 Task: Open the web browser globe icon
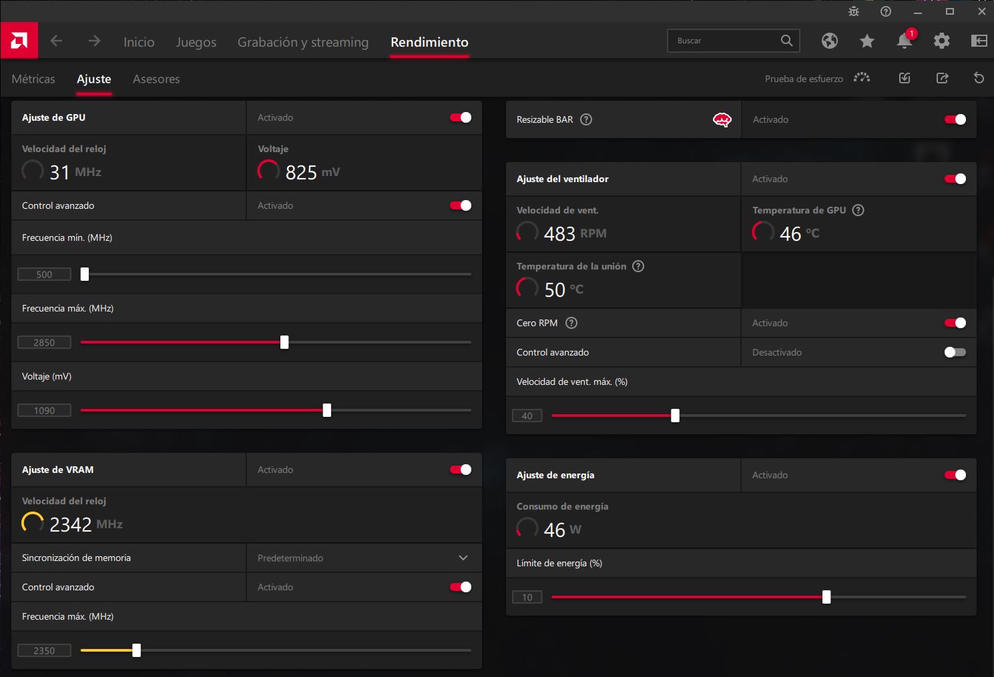[829, 41]
